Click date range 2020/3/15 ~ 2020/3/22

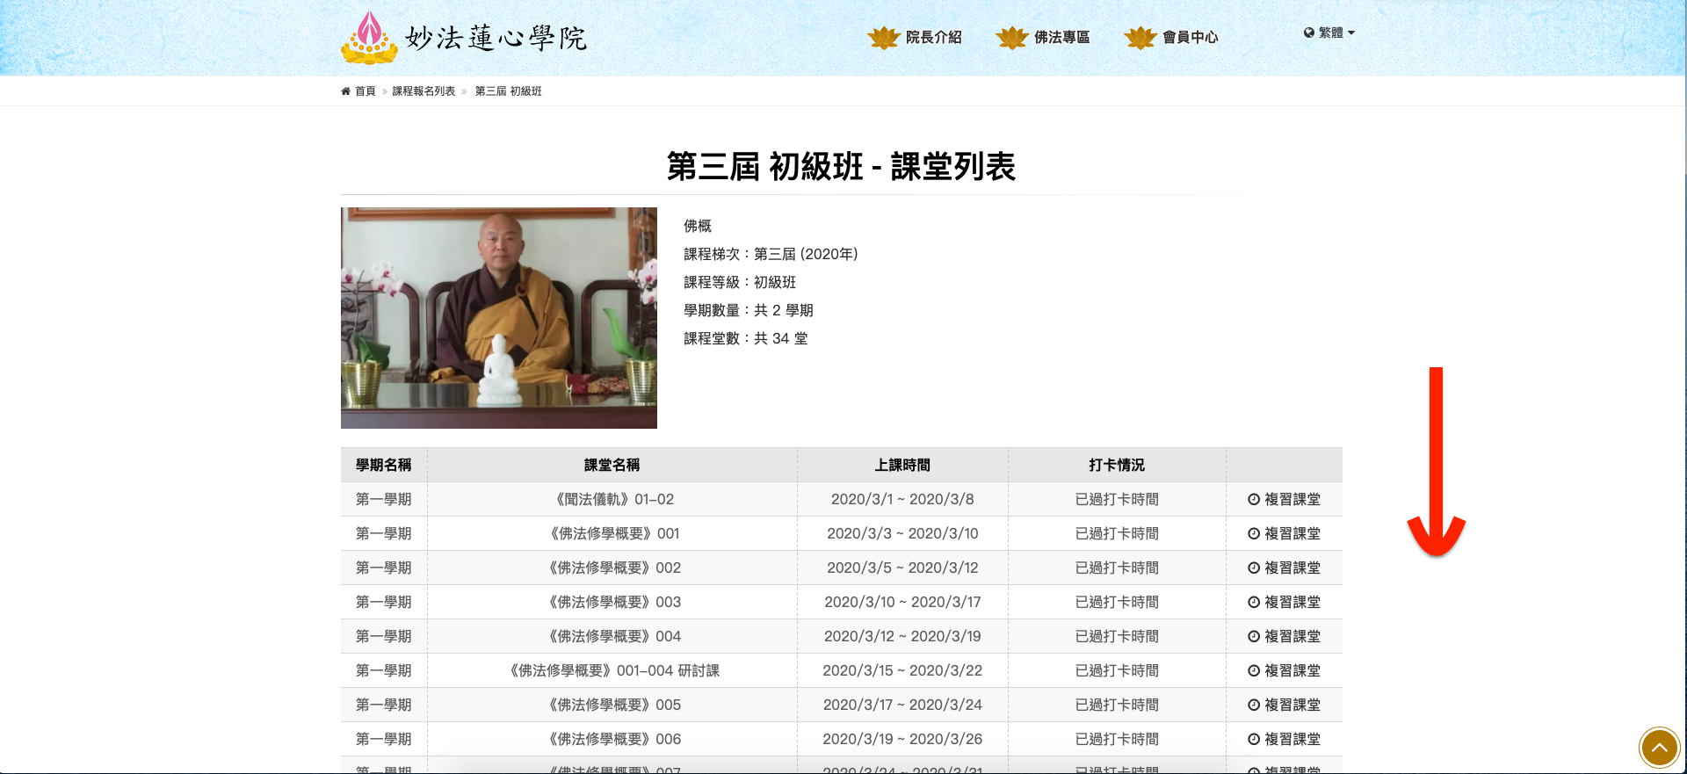pos(902,670)
